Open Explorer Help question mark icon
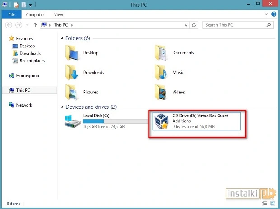Viewport: 280px width, 209px height. point(274,14)
